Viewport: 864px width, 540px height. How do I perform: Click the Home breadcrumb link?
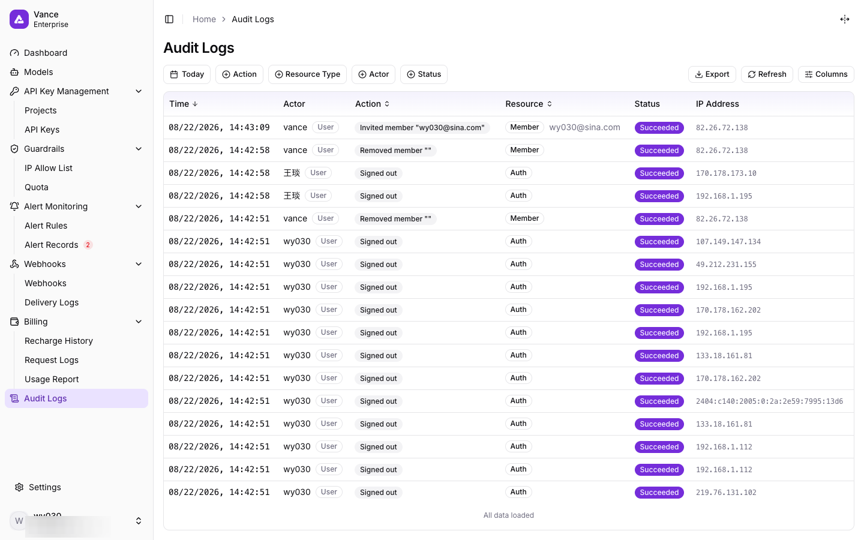coord(204,19)
